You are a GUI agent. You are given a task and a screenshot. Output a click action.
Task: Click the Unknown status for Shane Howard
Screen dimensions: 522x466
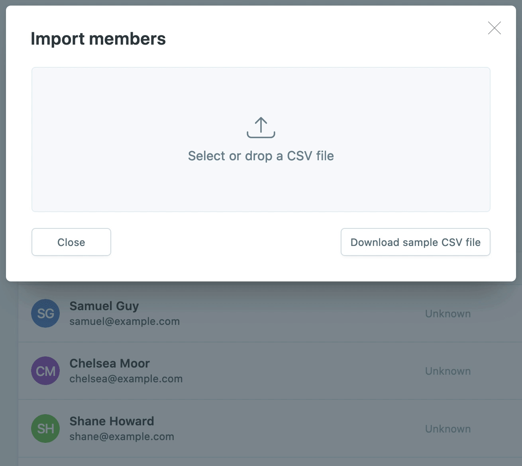pos(448,429)
